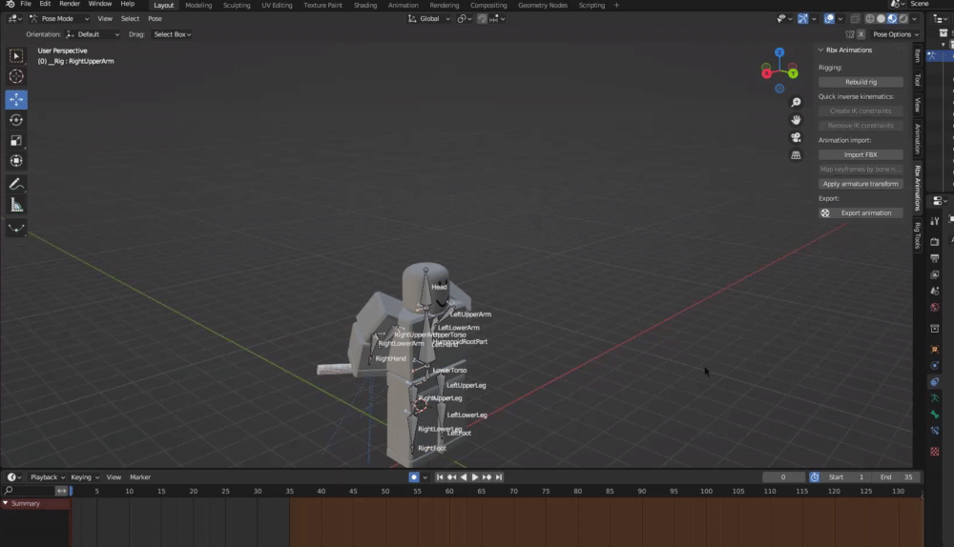The image size is (954, 547).
Task: Switch to rendered viewport shading
Action: (903, 19)
